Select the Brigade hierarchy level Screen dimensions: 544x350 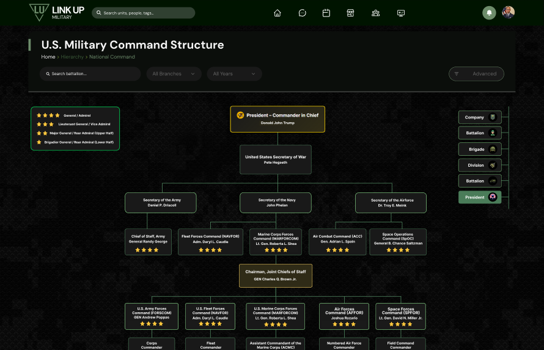pos(480,149)
